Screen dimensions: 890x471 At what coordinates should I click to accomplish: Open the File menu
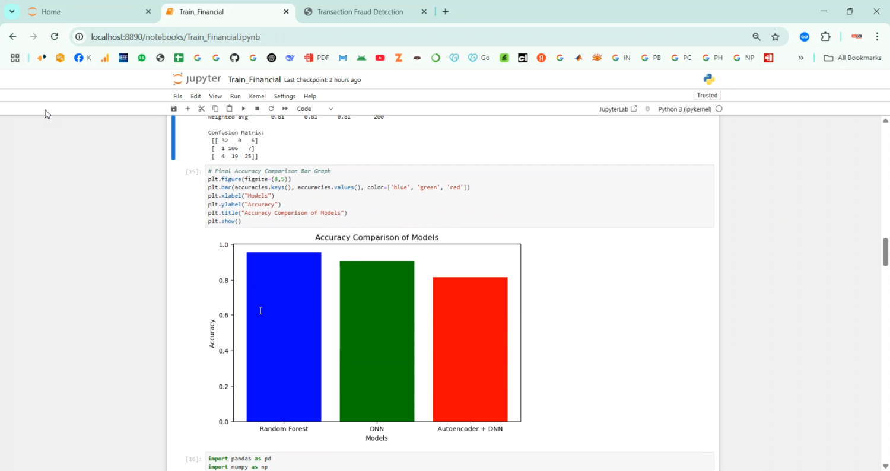[x=177, y=96]
